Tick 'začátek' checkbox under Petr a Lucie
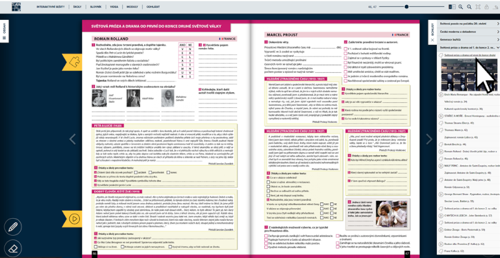This screenshot has width=500, height=258. tap(136, 172)
